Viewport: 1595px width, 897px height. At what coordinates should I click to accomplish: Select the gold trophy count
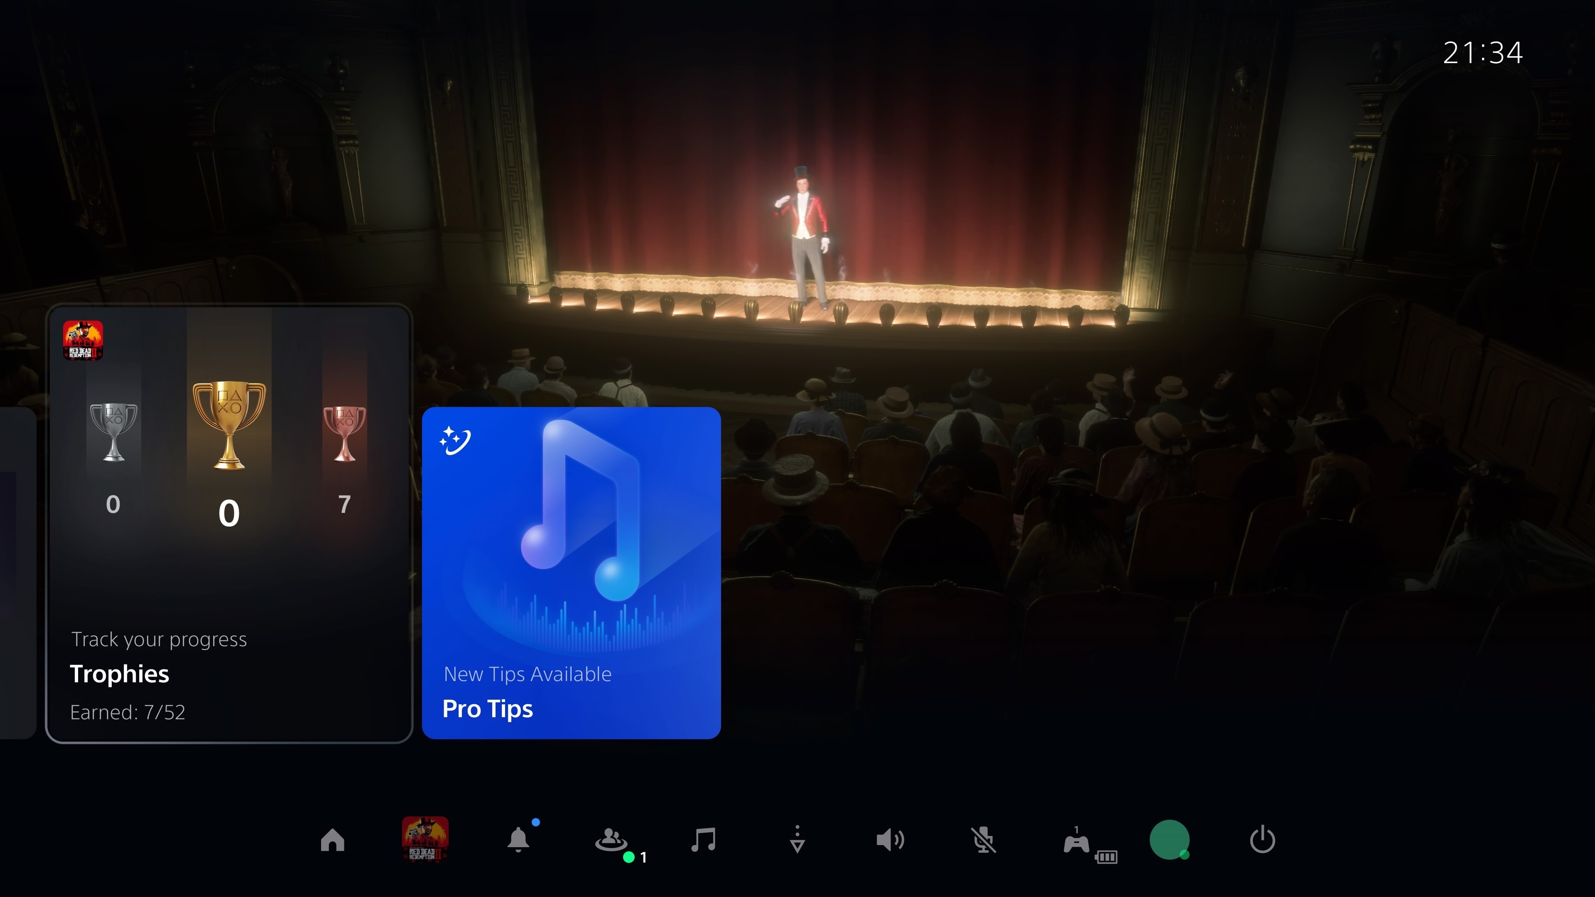(229, 513)
